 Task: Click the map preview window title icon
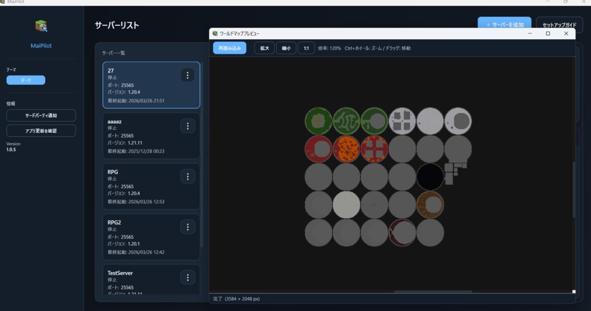[x=215, y=33]
